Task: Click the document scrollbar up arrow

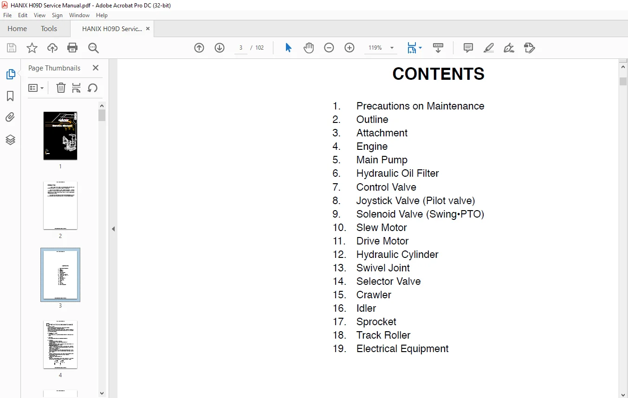Action: point(623,67)
